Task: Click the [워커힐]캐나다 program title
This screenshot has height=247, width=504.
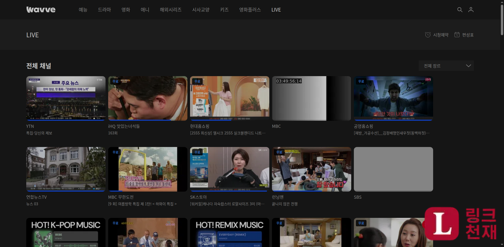Action: (x=227, y=204)
